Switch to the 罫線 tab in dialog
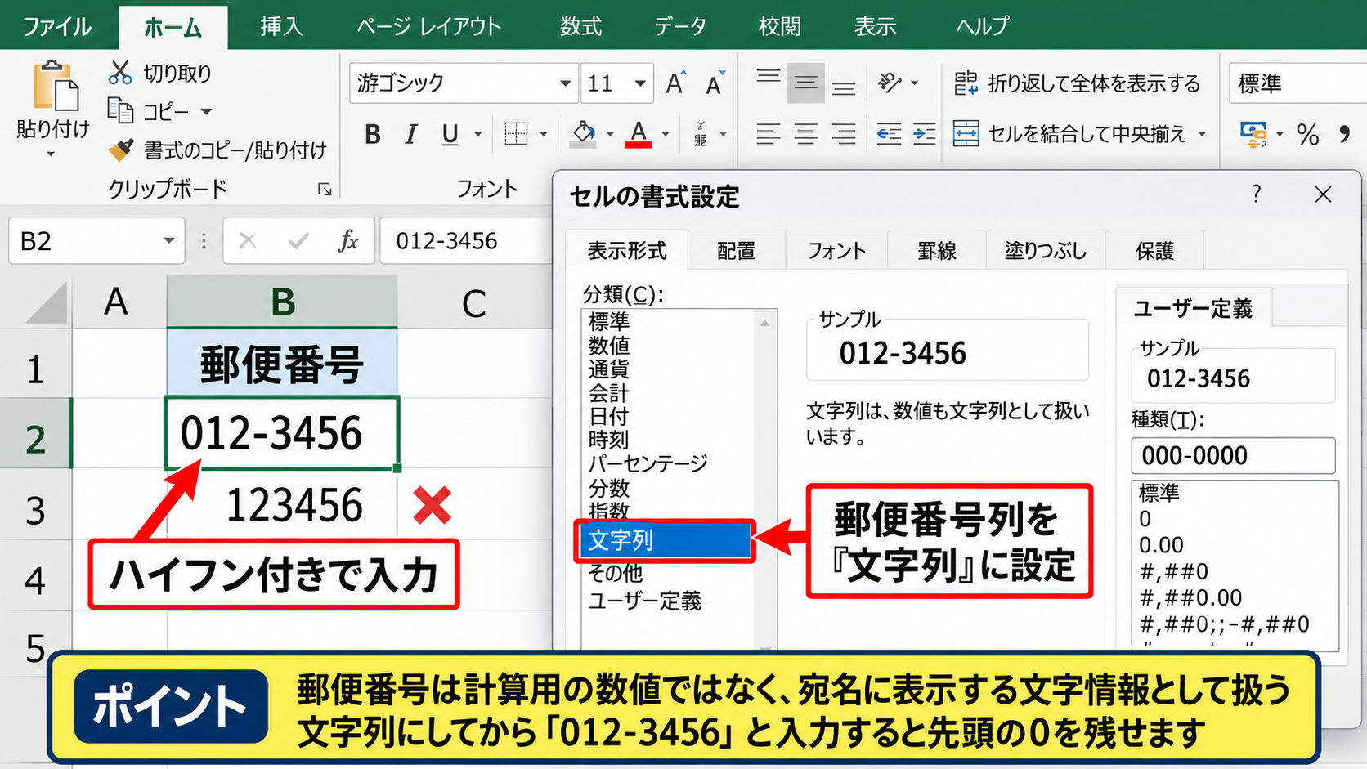The image size is (1367, 769). (x=936, y=251)
